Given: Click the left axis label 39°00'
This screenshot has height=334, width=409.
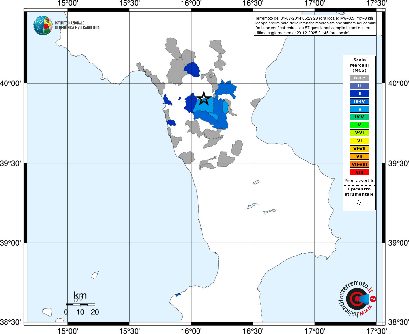Looking at the screenshot, I should (x=10, y=243).
